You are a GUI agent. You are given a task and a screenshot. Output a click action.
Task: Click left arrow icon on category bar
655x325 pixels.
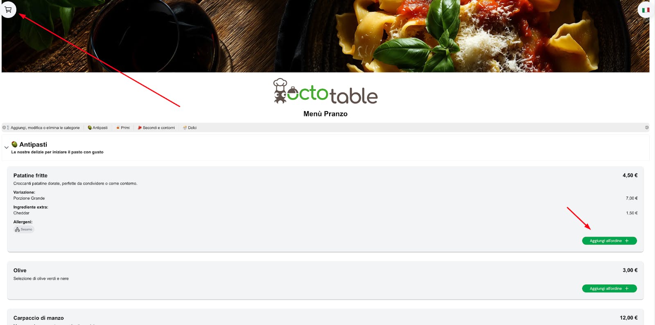4,128
